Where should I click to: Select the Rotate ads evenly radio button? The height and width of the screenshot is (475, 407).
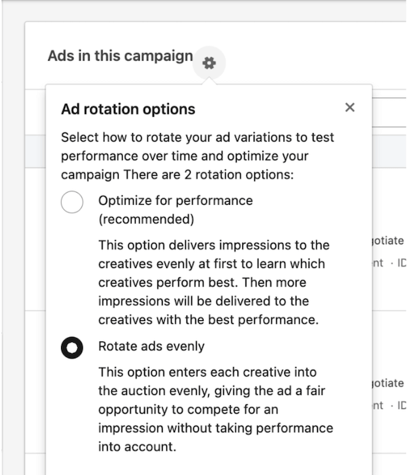(x=72, y=347)
